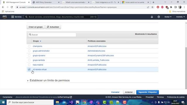Check the hala-madrid checkbox
This screenshot has height=105, width=187.
[x=29, y=65]
